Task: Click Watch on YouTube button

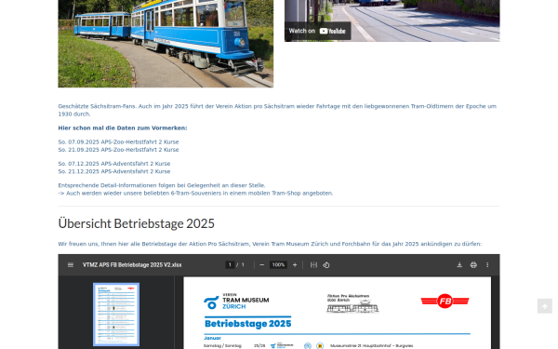Action: pyautogui.click(x=317, y=31)
